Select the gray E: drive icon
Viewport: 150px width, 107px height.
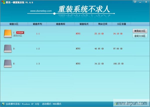point(8,64)
